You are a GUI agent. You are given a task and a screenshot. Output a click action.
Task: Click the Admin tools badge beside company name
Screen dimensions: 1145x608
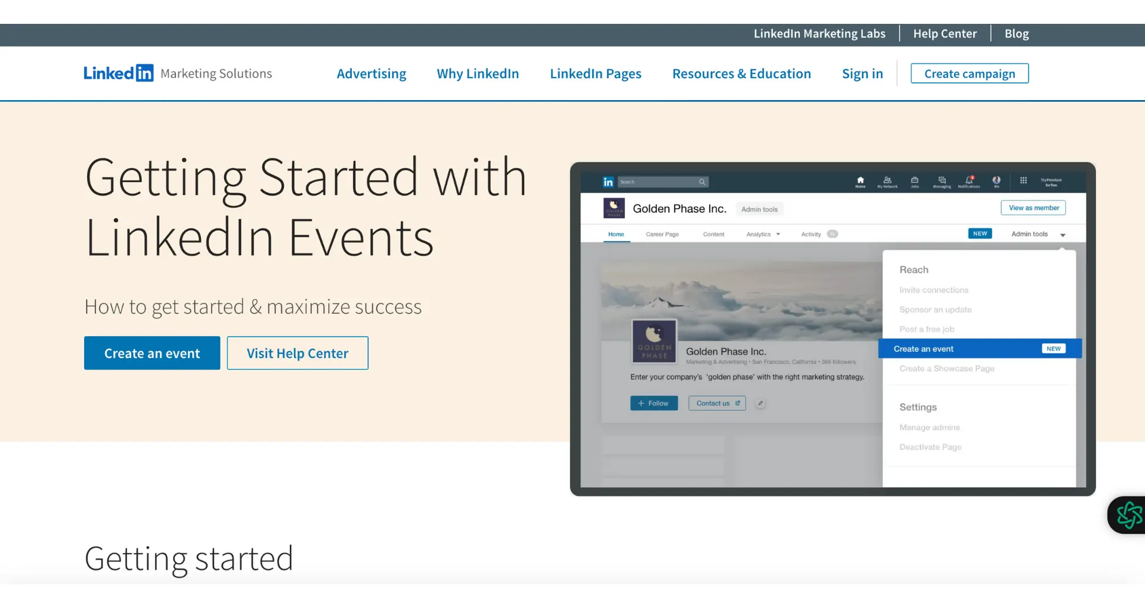coord(759,209)
